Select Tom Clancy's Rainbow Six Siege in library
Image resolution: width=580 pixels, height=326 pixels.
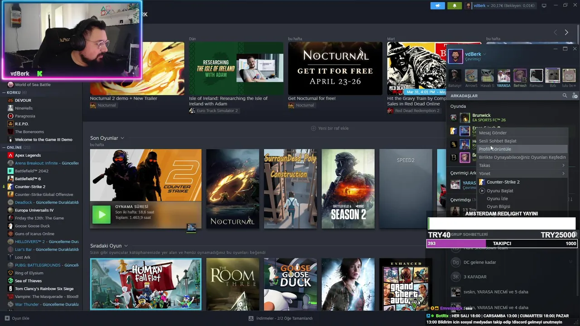coord(44,288)
